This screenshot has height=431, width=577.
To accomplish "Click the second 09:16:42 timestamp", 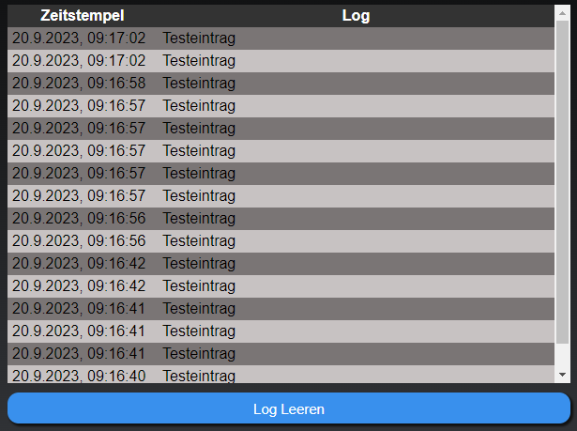I will tap(79, 286).
